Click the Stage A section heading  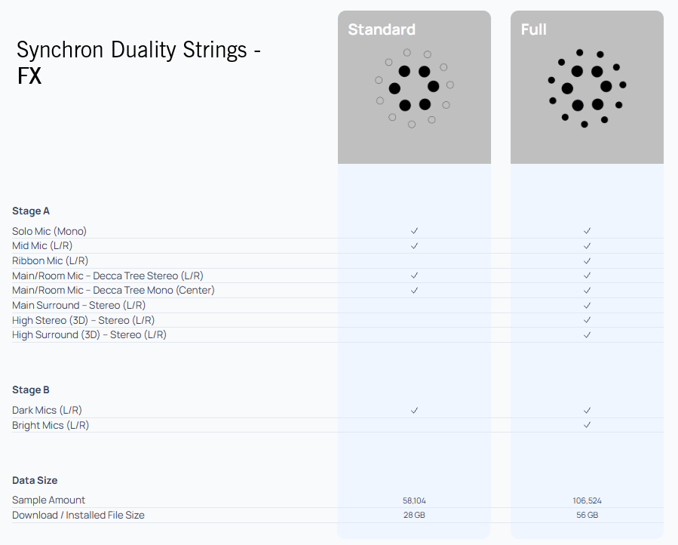[x=31, y=211]
